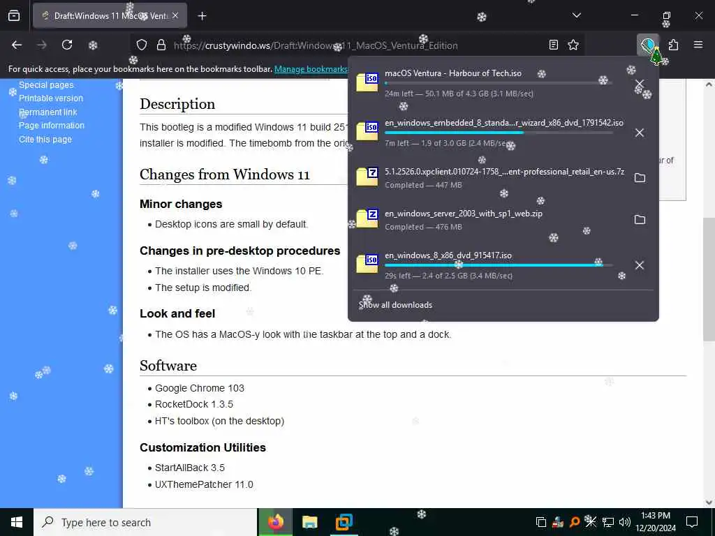Click the Software heading
Image resolution: width=715 pixels, height=536 pixels.
click(x=168, y=366)
